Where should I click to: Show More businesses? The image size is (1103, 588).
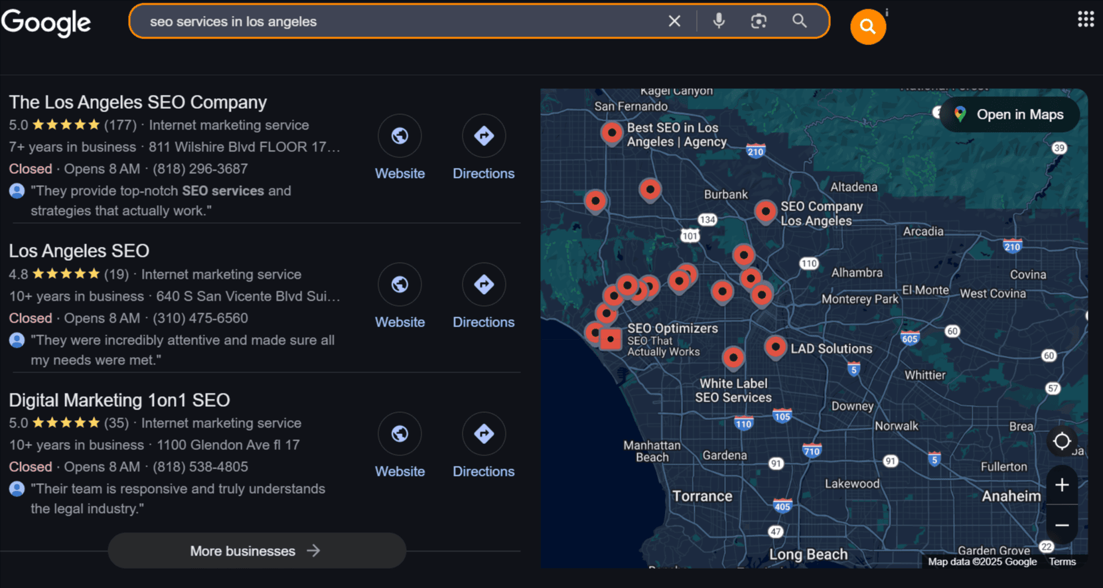257,551
